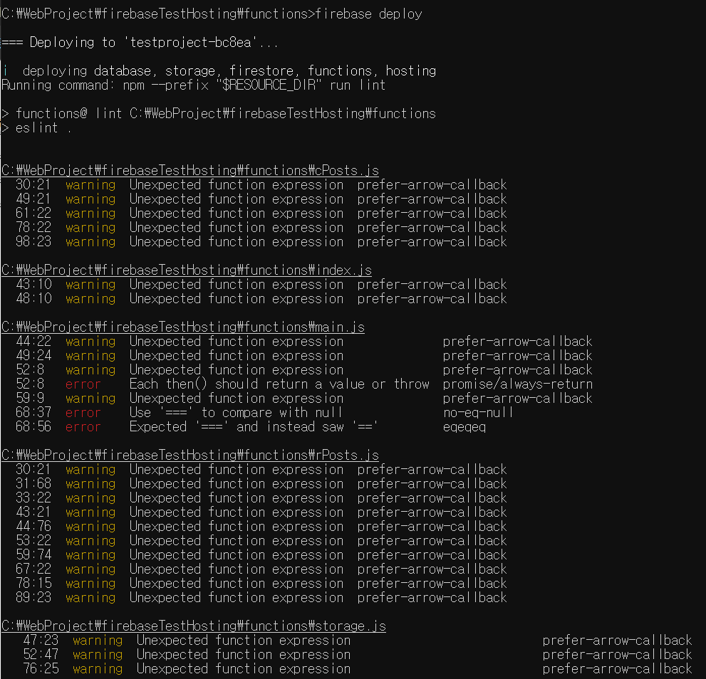This screenshot has width=706, height=679.
Task: Click the rPosts.js warning at 78:15
Action: point(261,584)
